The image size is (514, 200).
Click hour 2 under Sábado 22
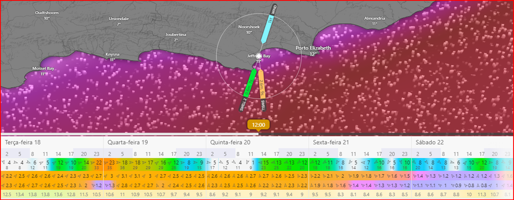pos(418,153)
